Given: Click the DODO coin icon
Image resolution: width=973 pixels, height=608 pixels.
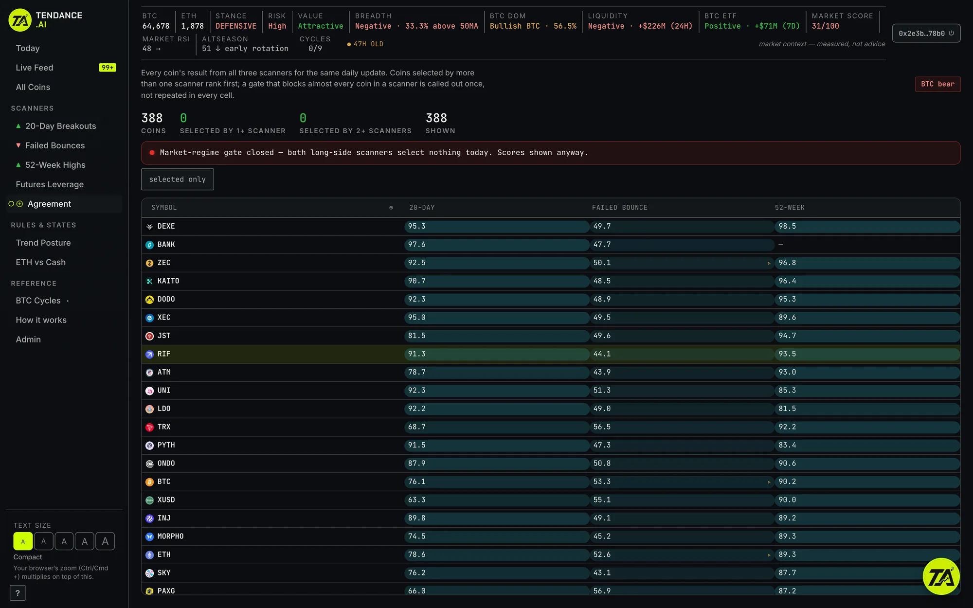Looking at the screenshot, I should tap(149, 300).
